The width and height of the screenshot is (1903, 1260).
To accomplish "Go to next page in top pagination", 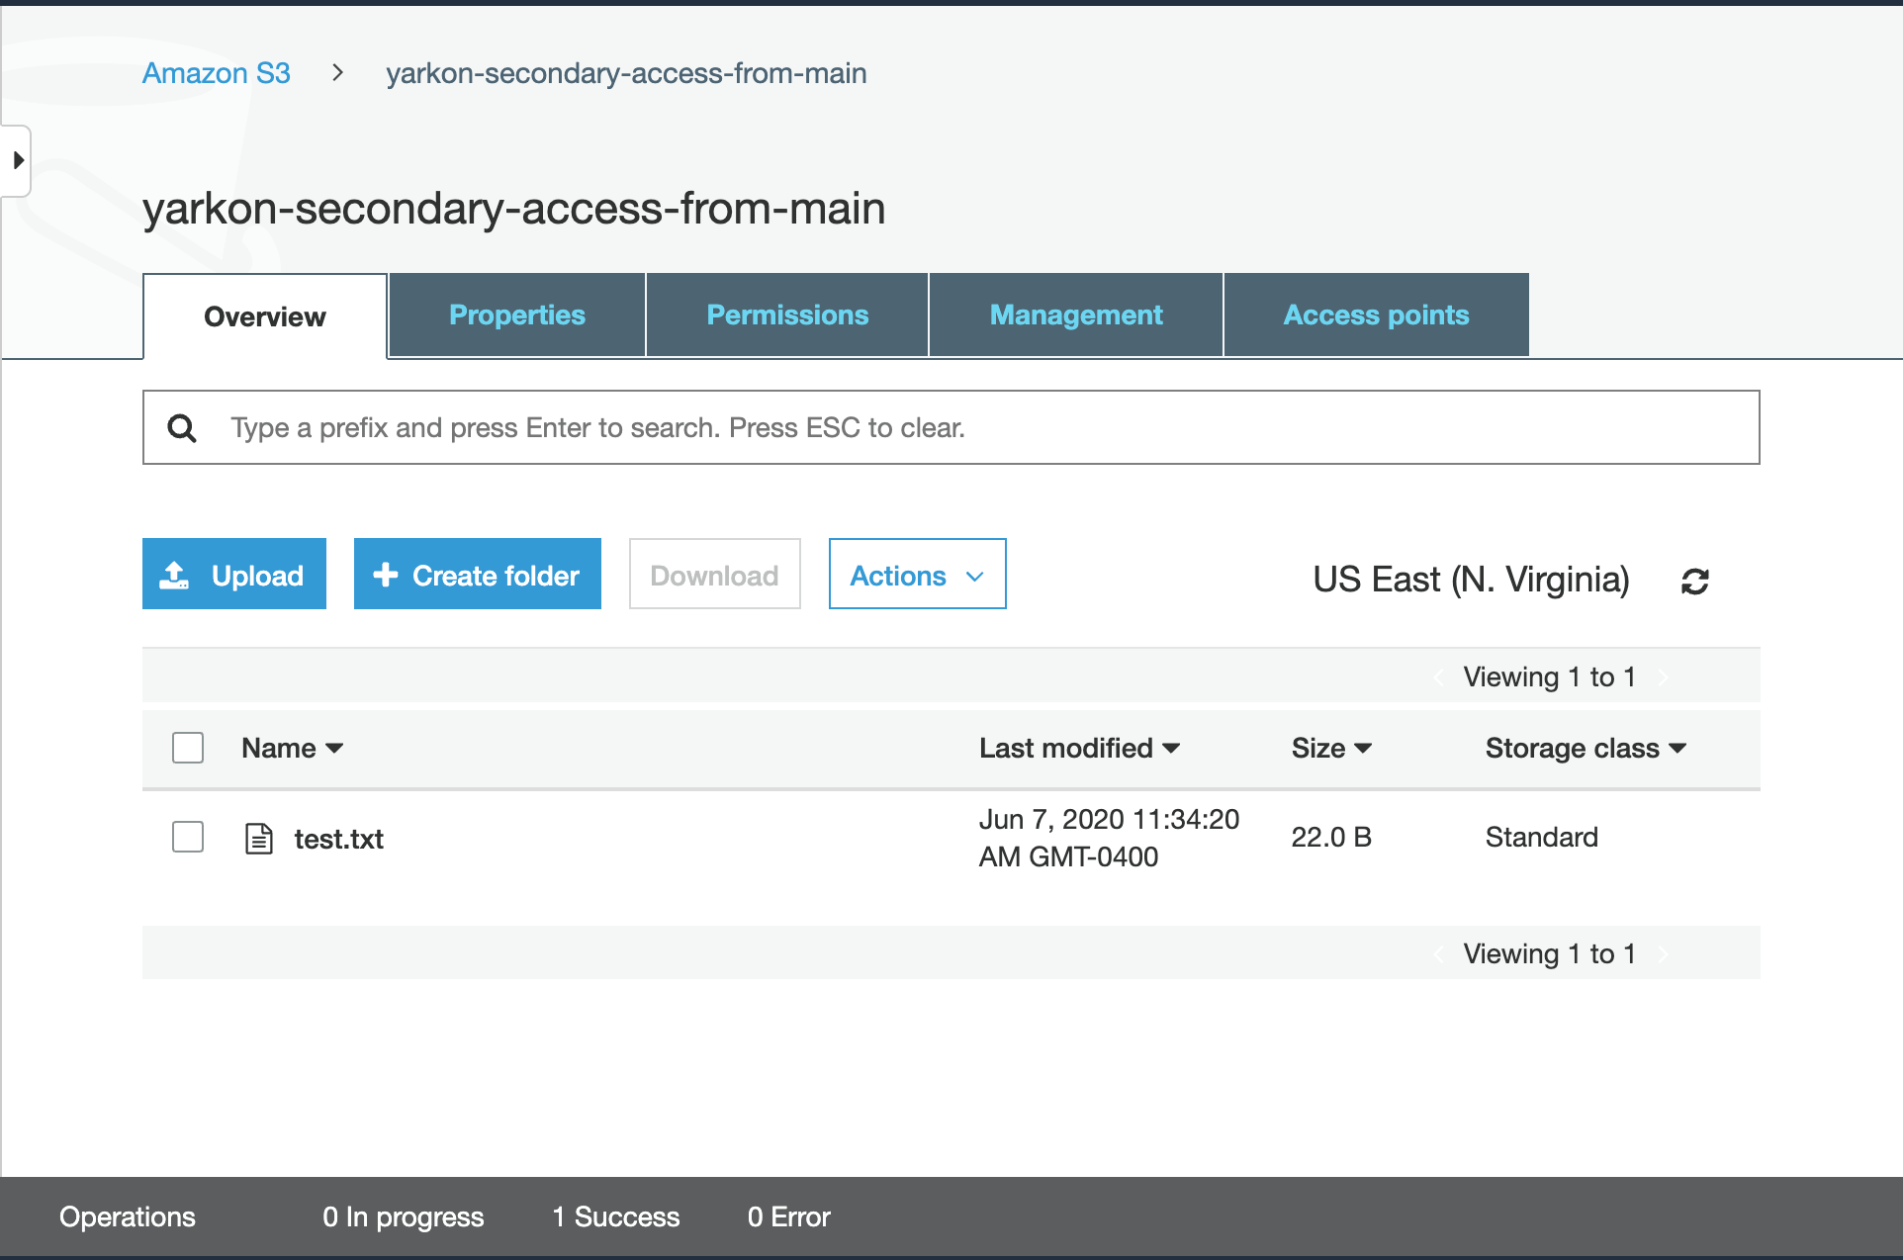I will click(x=1664, y=677).
